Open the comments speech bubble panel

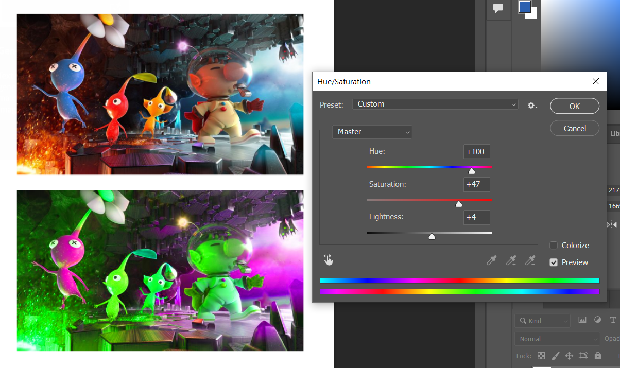point(498,9)
